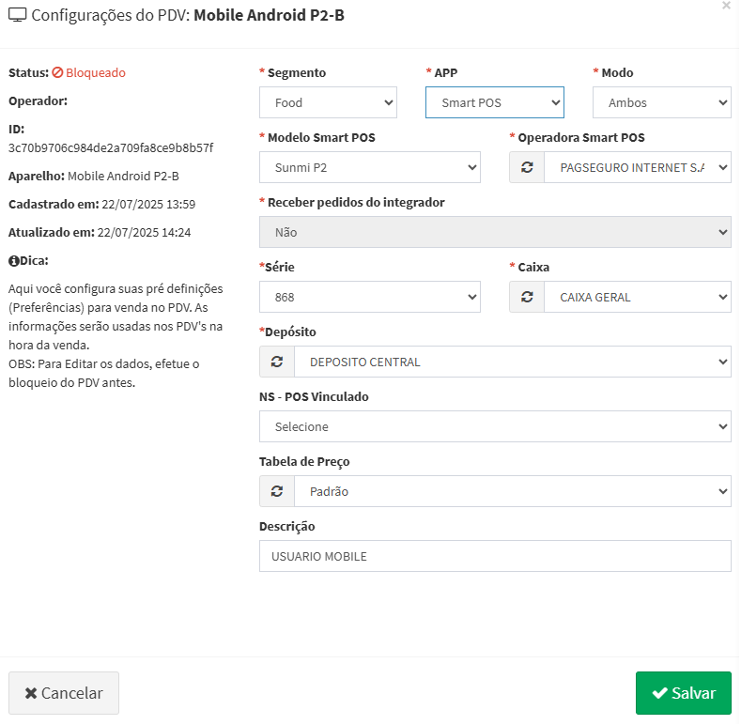
Task: Click the Bloqueado status icon
Action: pos(57,72)
